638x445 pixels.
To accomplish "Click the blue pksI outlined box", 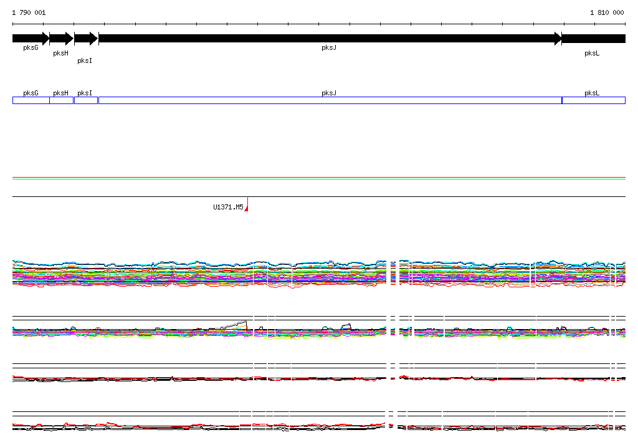I will click(x=86, y=100).
